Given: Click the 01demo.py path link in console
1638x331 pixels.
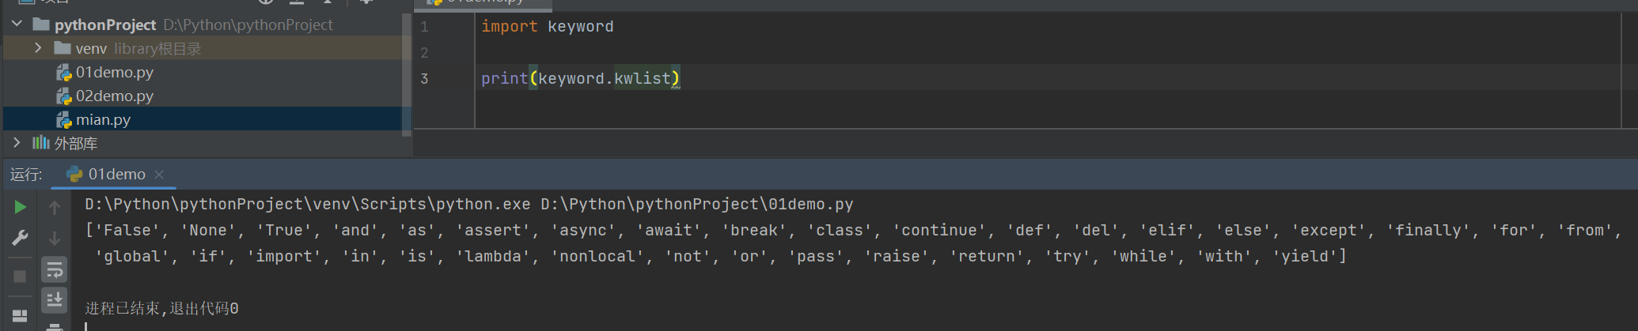Looking at the screenshot, I should tap(697, 205).
